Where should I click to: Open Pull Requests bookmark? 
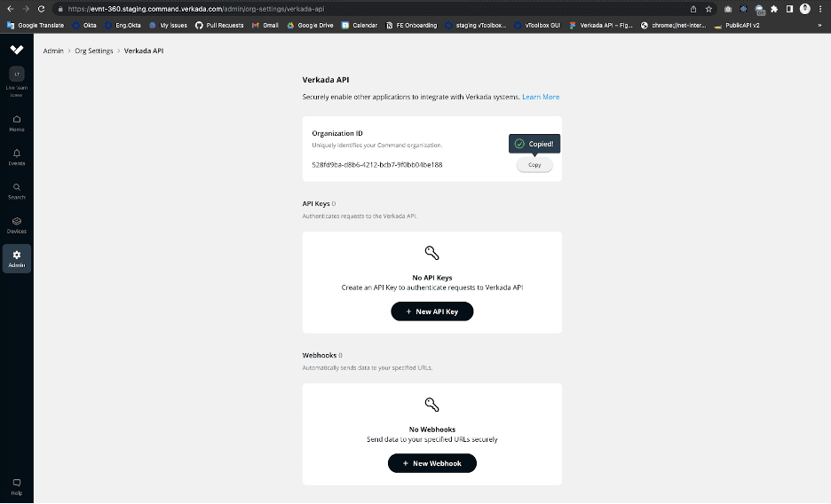tap(219, 25)
